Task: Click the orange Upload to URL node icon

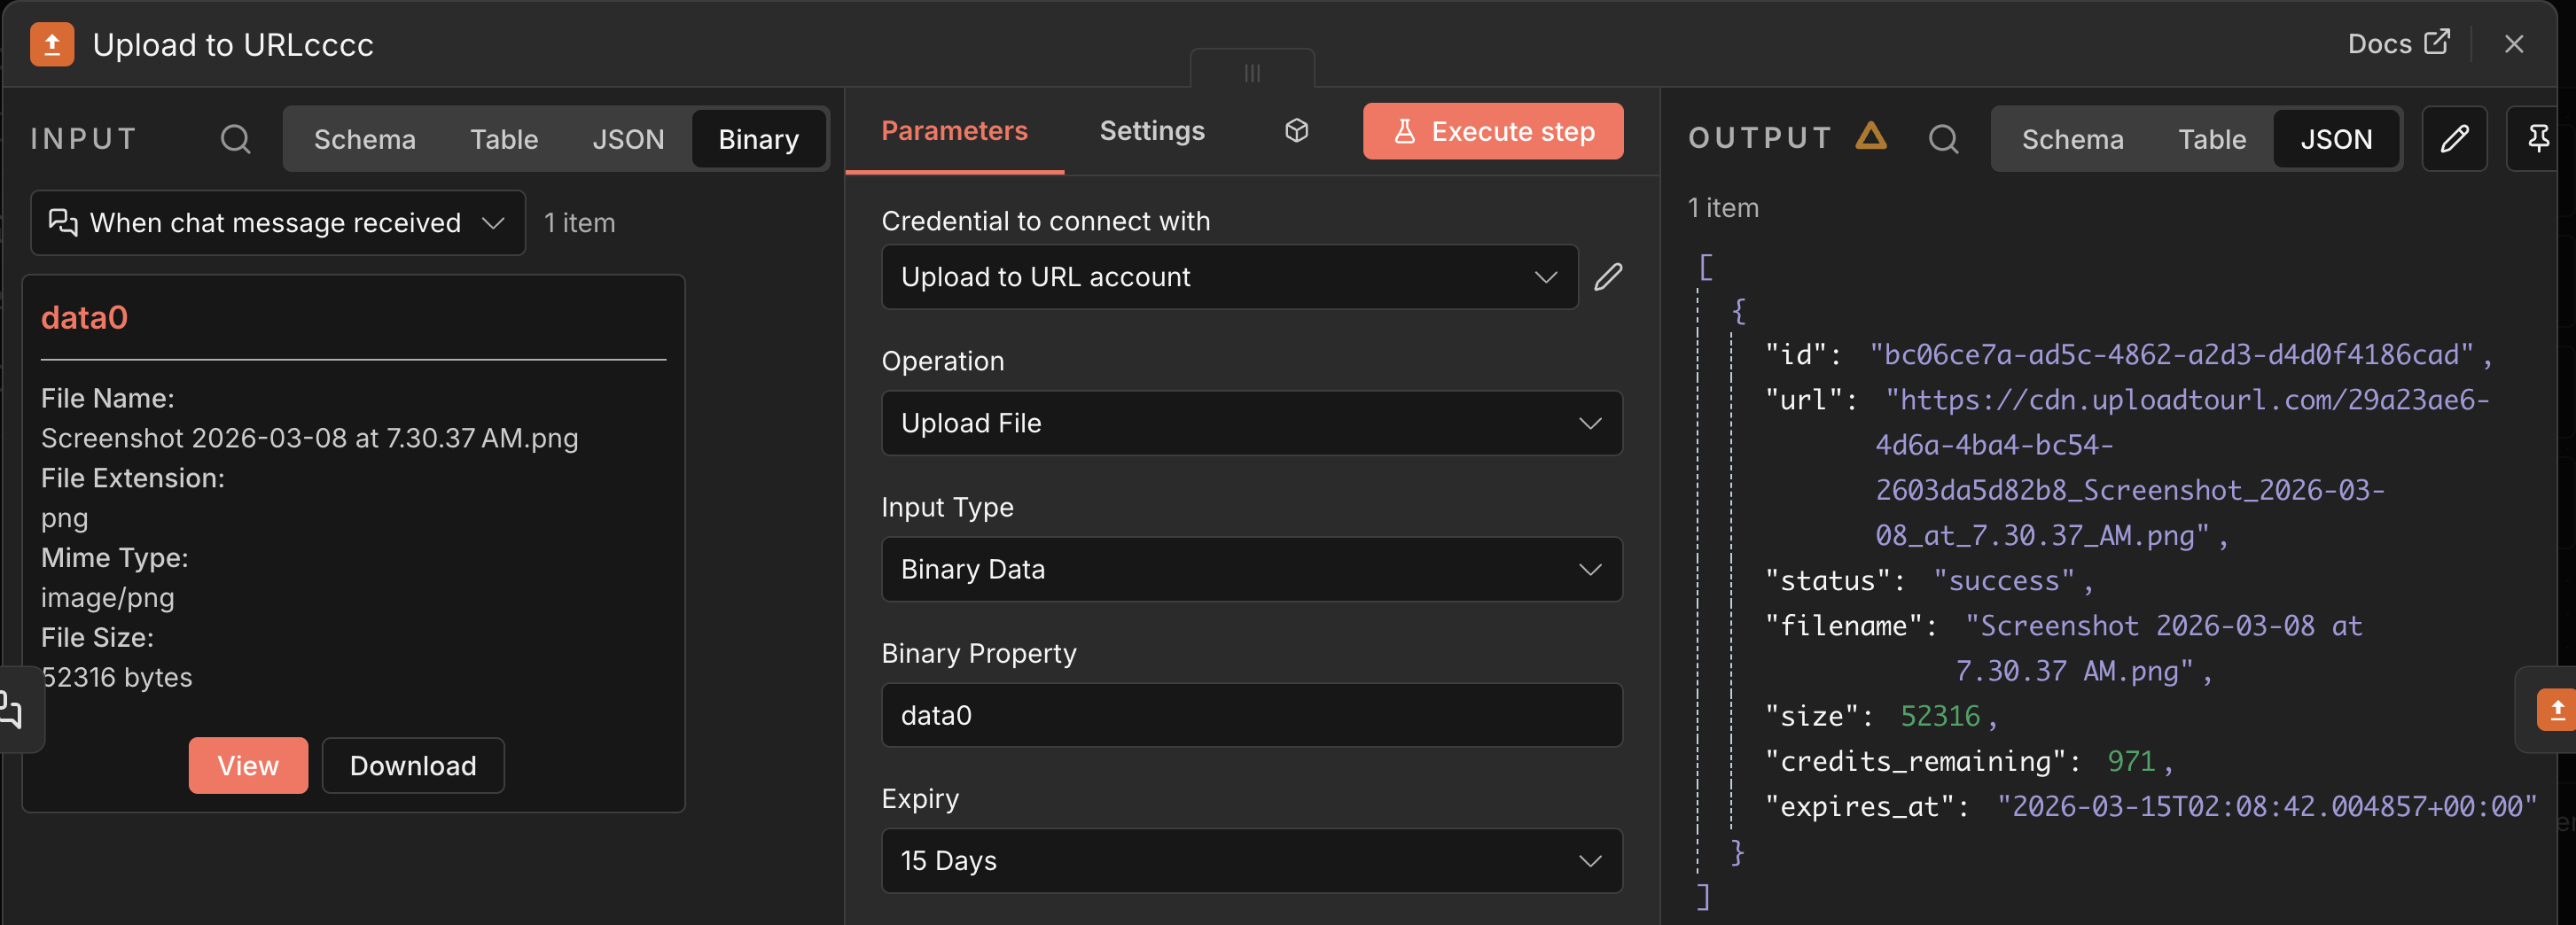Action: (52, 44)
